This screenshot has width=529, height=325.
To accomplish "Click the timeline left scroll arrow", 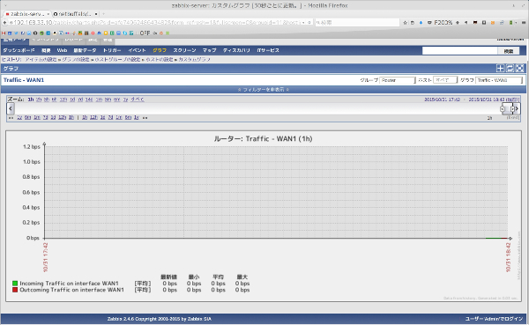I will (x=10, y=108).
